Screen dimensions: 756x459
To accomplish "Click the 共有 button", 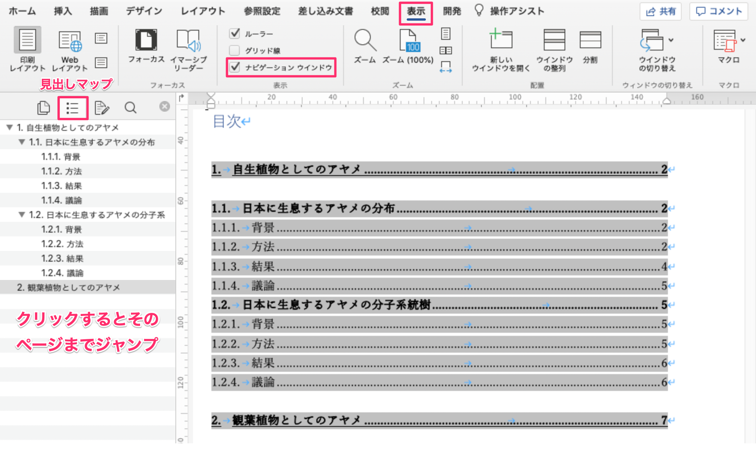I will (660, 11).
